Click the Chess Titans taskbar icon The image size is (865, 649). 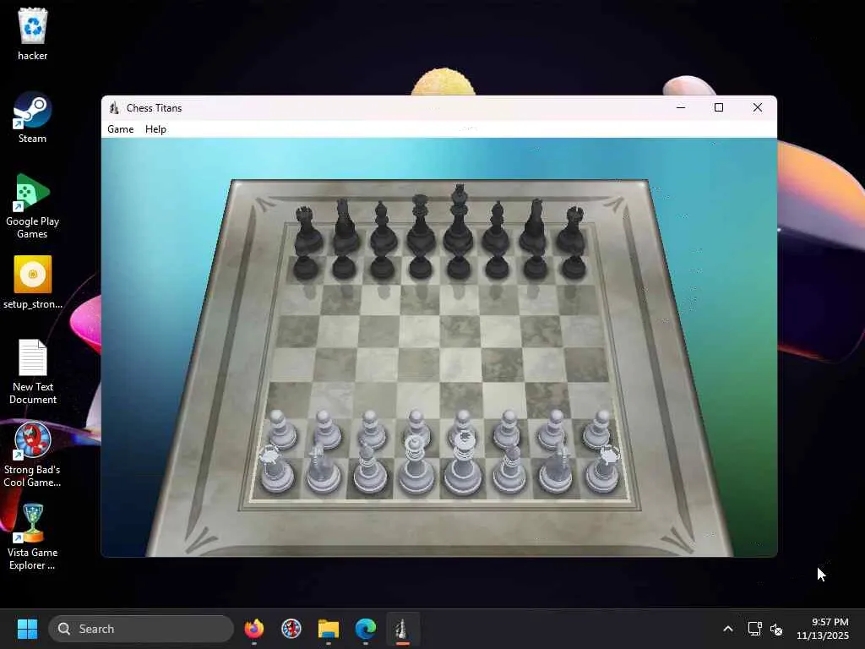[x=402, y=629]
